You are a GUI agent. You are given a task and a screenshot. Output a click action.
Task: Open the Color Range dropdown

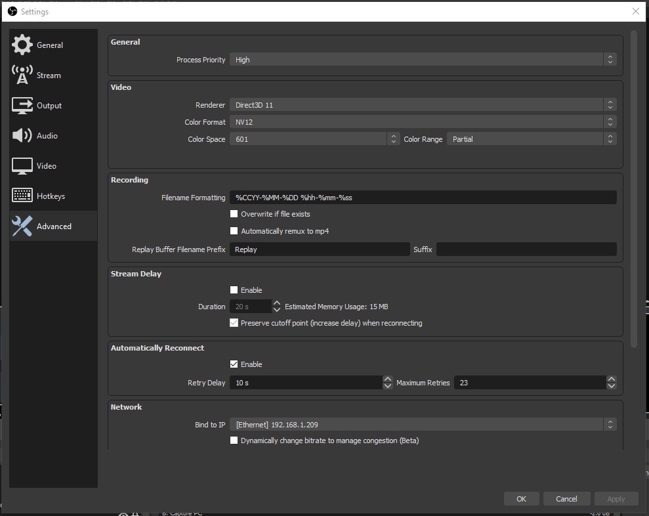pos(532,139)
